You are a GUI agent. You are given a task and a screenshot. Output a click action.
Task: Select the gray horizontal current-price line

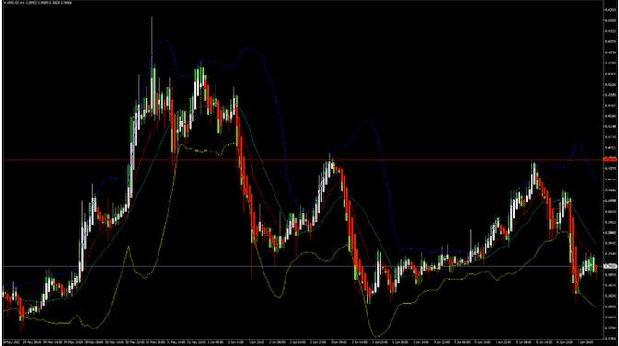tap(303, 266)
